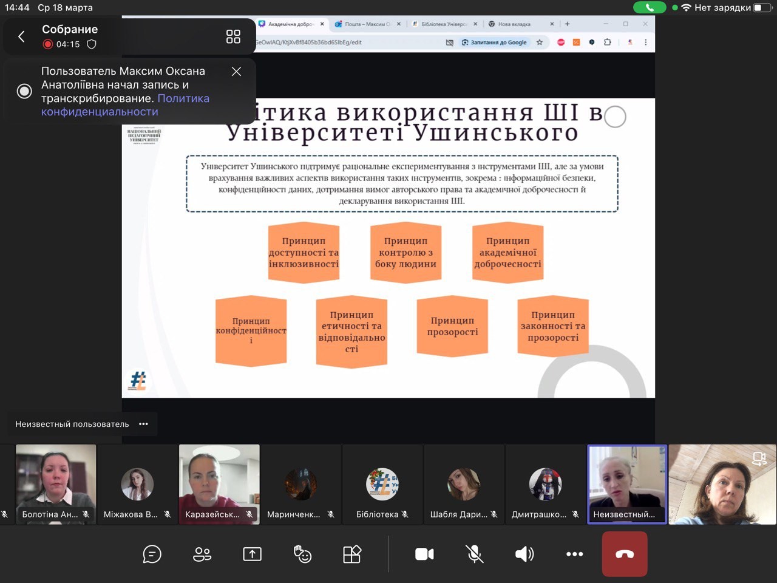Image resolution: width=777 pixels, height=583 pixels.
Task: Open the more actions ellipsis menu
Action: point(574,554)
